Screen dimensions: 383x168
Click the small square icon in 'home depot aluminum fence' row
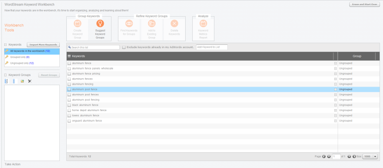point(335,110)
